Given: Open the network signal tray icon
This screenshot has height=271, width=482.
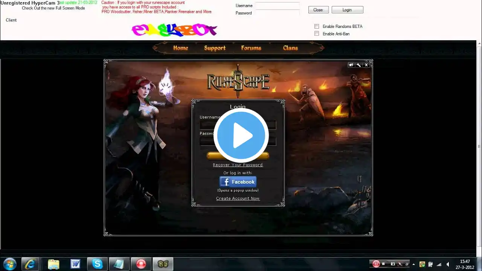Looking at the screenshot, I should point(439,264).
